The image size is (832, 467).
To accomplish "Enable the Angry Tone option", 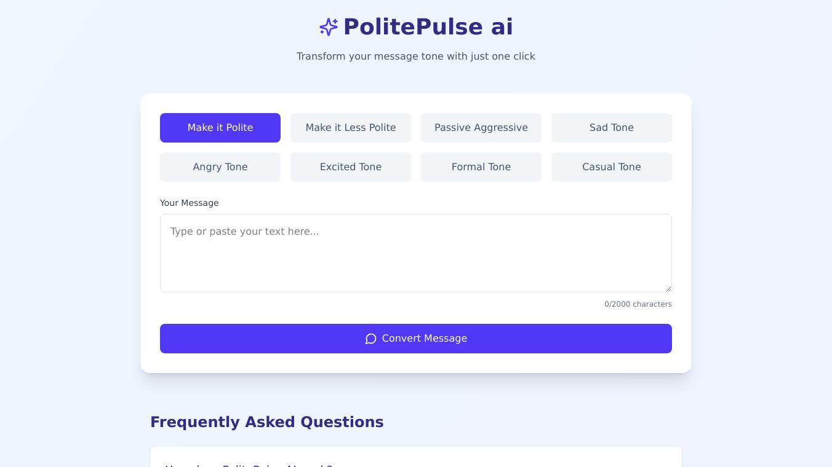I will pyautogui.click(x=220, y=167).
